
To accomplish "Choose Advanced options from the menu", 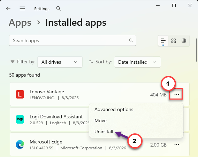I will (x=114, y=109).
